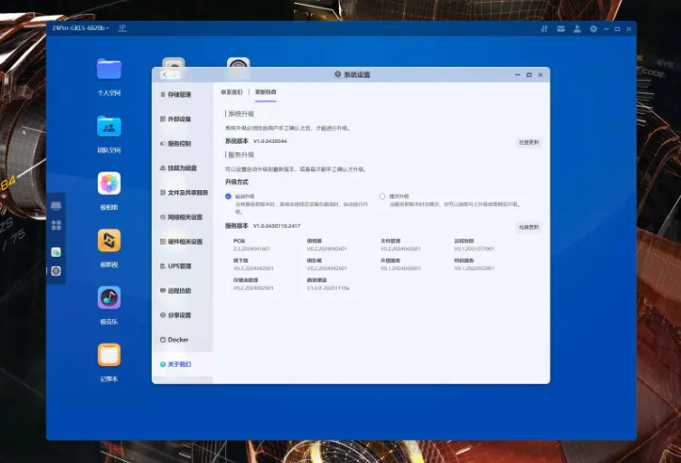
Task: Click the system version V1.0.0430044 text
Action: [269, 141]
